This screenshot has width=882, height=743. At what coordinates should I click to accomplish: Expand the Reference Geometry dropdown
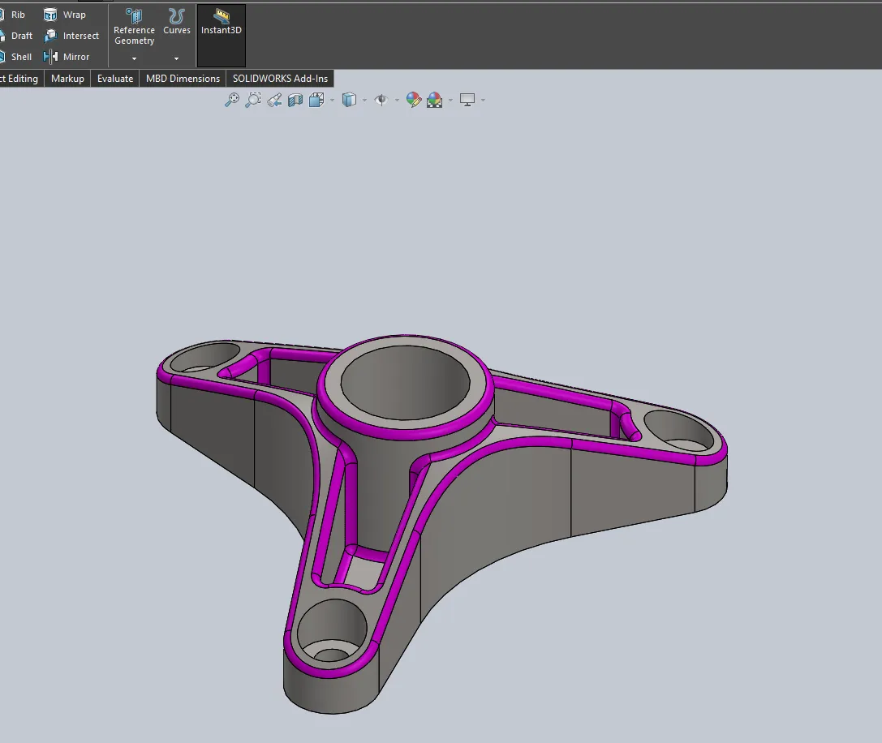pyautogui.click(x=133, y=57)
